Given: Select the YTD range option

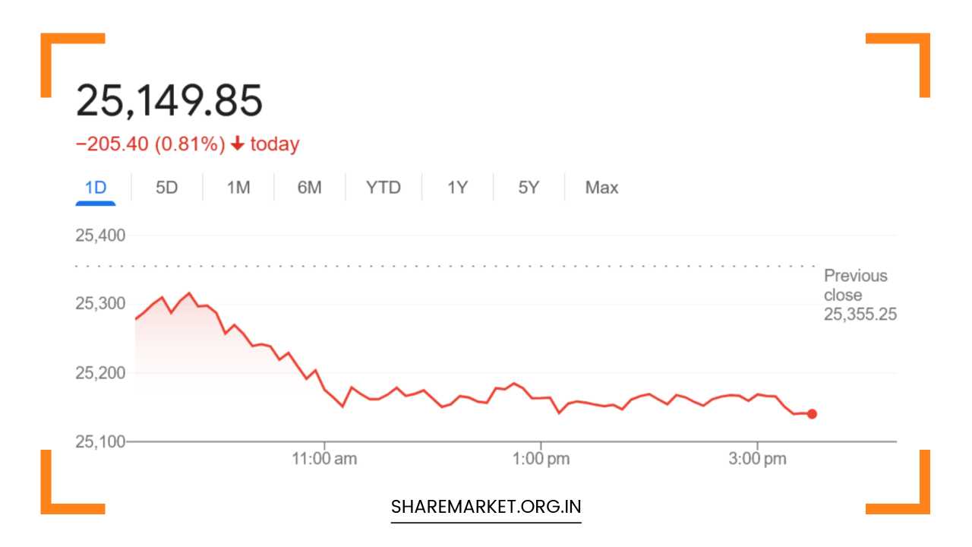Looking at the screenshot, I should pyautogui.click(x=382, y=187).
